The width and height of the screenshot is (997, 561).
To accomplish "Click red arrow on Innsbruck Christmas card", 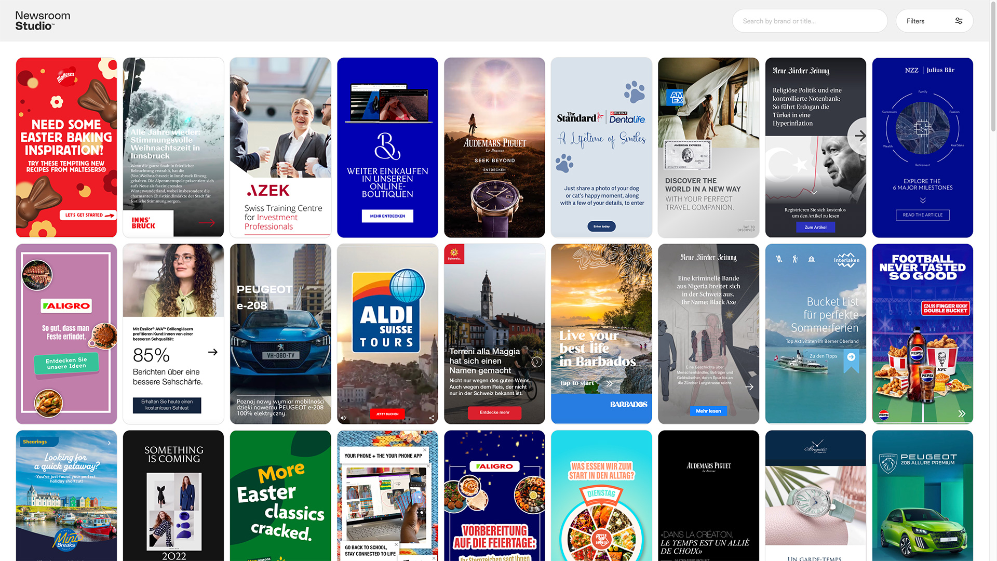I will (x=207, y=223).
